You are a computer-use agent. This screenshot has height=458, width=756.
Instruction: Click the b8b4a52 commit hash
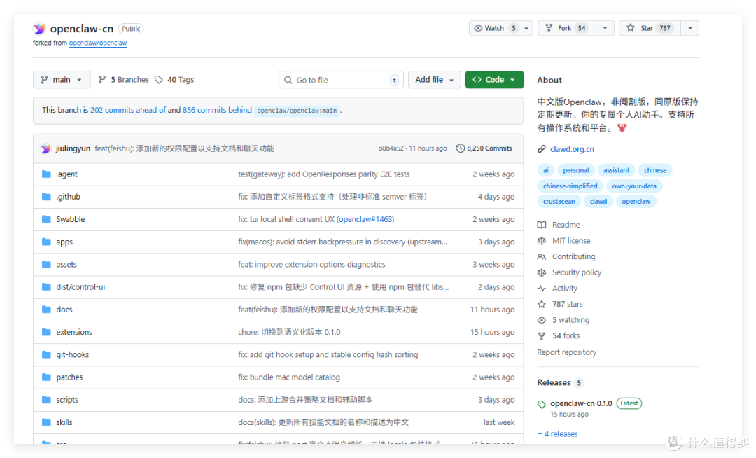(x=391, y=148)
